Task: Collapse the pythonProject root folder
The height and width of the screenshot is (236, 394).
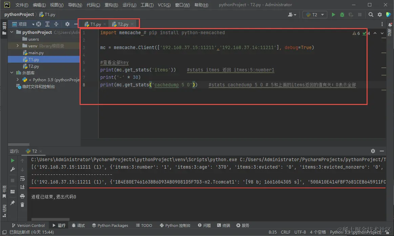Action: coord(12,32)
